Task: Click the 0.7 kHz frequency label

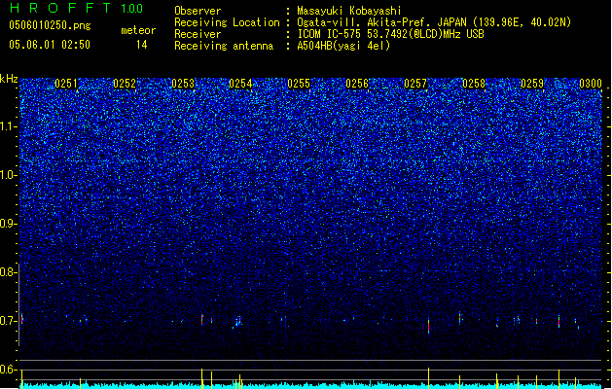Action: [x=9, y=321]
